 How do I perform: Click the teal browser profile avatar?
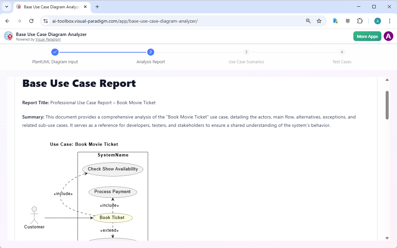tap(377, 21)
